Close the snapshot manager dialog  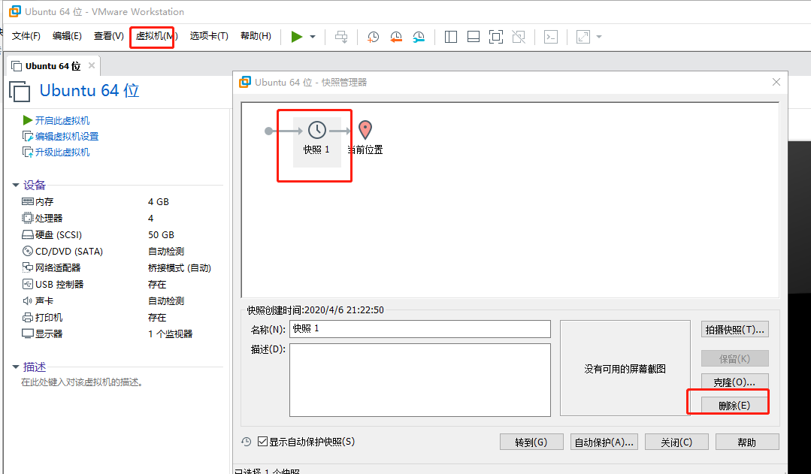coord(776,82)
